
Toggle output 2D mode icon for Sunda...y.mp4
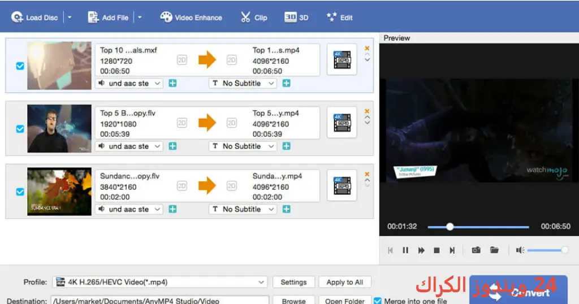click(x=231, y=185)
